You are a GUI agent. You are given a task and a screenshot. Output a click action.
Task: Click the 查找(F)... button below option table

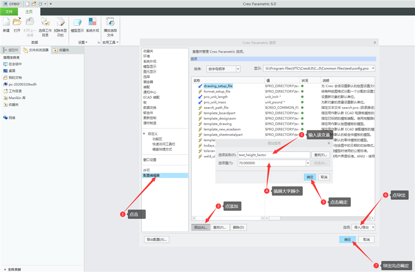219,228
